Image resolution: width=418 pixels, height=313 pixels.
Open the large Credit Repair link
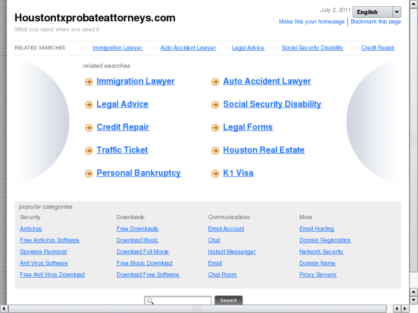(x=122, y=127)
